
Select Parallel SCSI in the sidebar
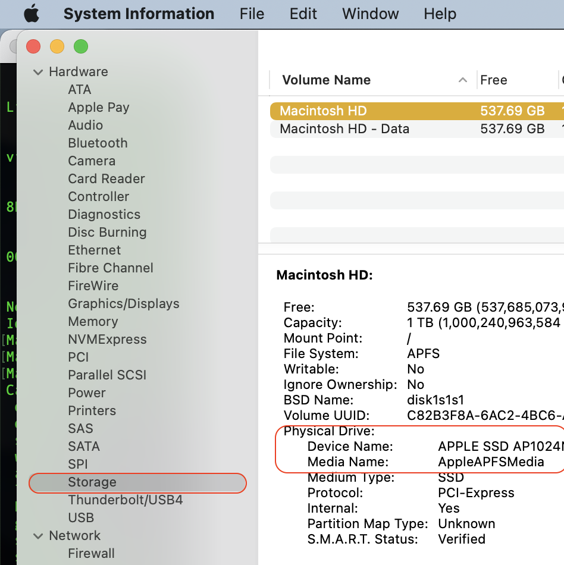tap(107, 375)
